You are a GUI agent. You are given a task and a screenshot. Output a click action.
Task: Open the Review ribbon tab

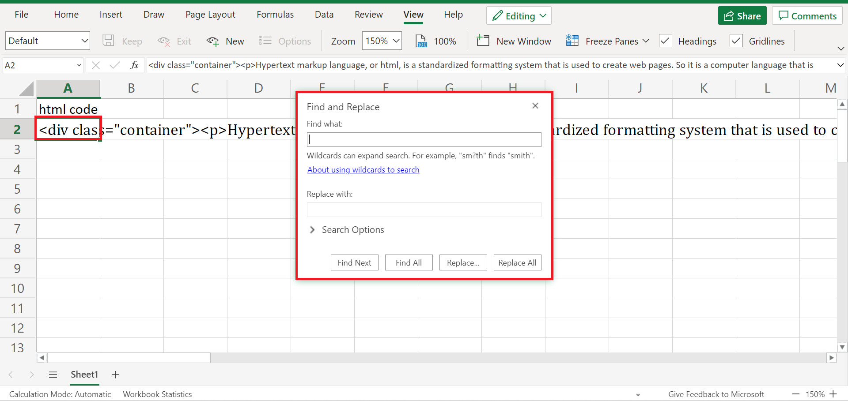click(368, 14)
